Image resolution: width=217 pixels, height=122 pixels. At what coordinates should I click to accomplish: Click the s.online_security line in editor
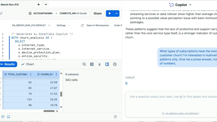point(34,56)
